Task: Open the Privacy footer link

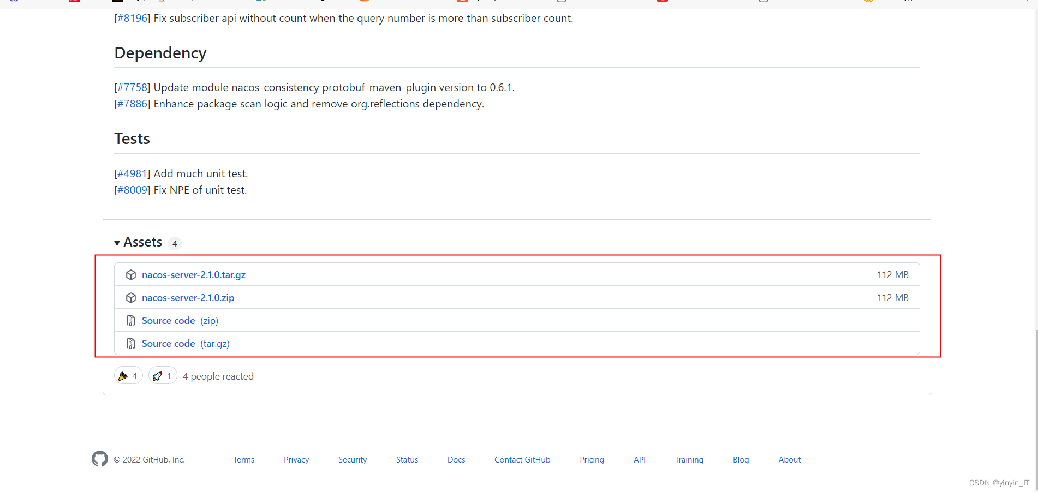Action: [296, 460]
